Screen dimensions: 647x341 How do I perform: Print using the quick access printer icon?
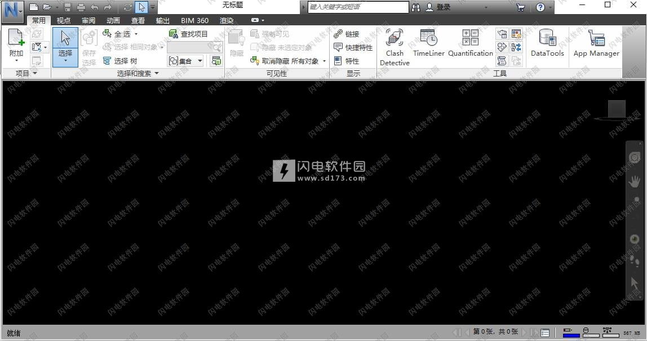click(x=81, y=7)
